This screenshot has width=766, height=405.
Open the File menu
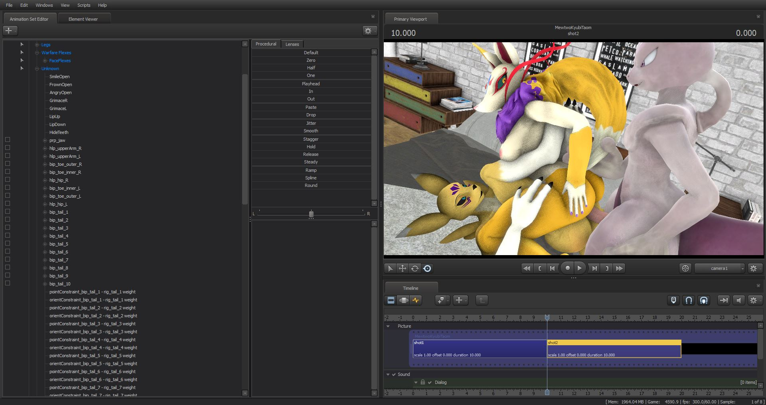point(9,5)
